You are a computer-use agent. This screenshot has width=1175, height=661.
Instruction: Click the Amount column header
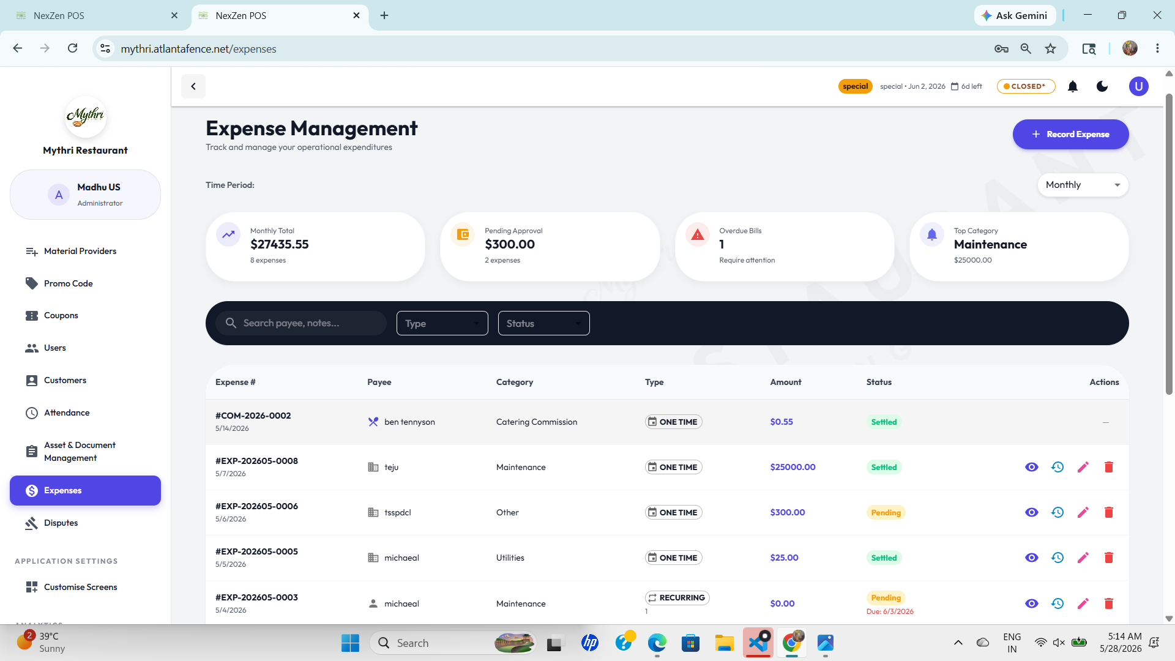[x=785, y=383]
